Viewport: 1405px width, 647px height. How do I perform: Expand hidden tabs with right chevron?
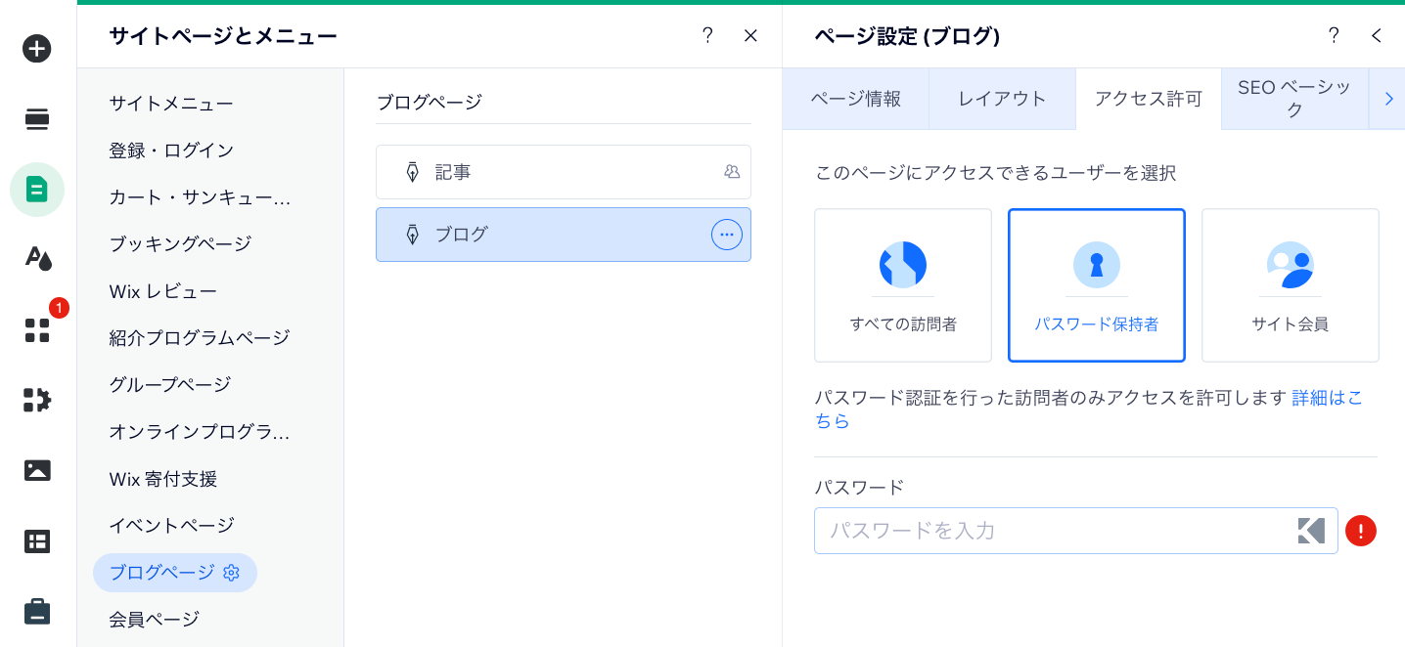click(x=1388, y=99)
